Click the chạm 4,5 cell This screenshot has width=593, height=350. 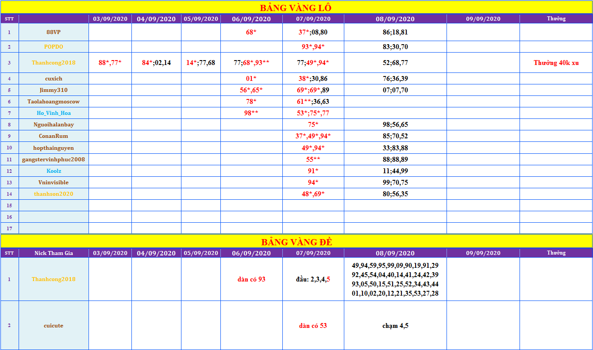pyautogui.click(x=395, y=326)
